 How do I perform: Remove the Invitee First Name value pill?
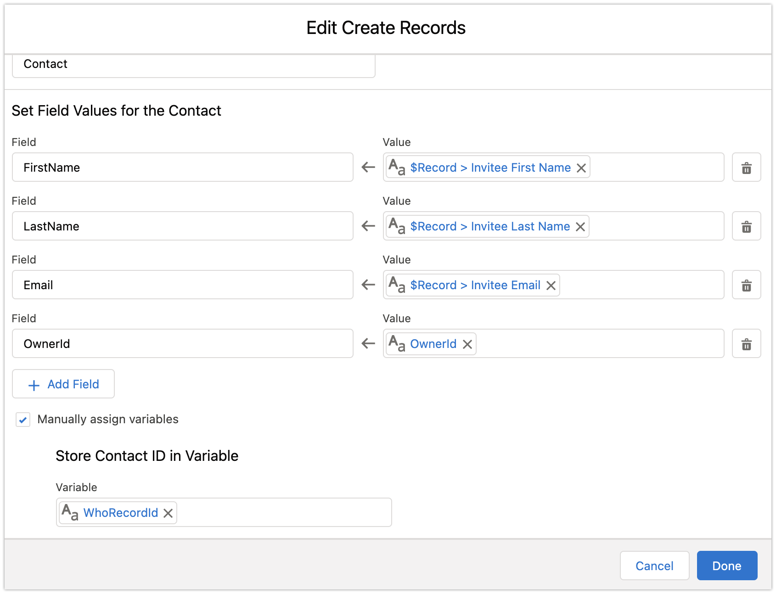pos(581,168)
